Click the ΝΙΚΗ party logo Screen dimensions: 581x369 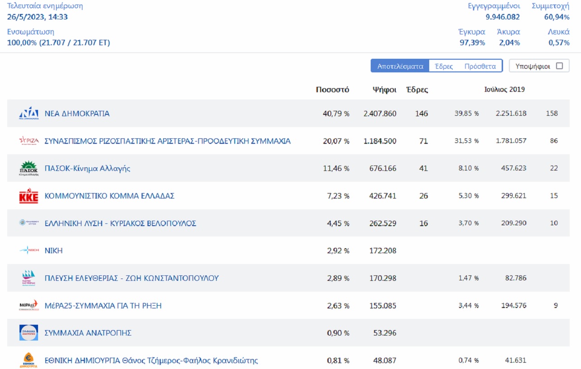[29, 250]
